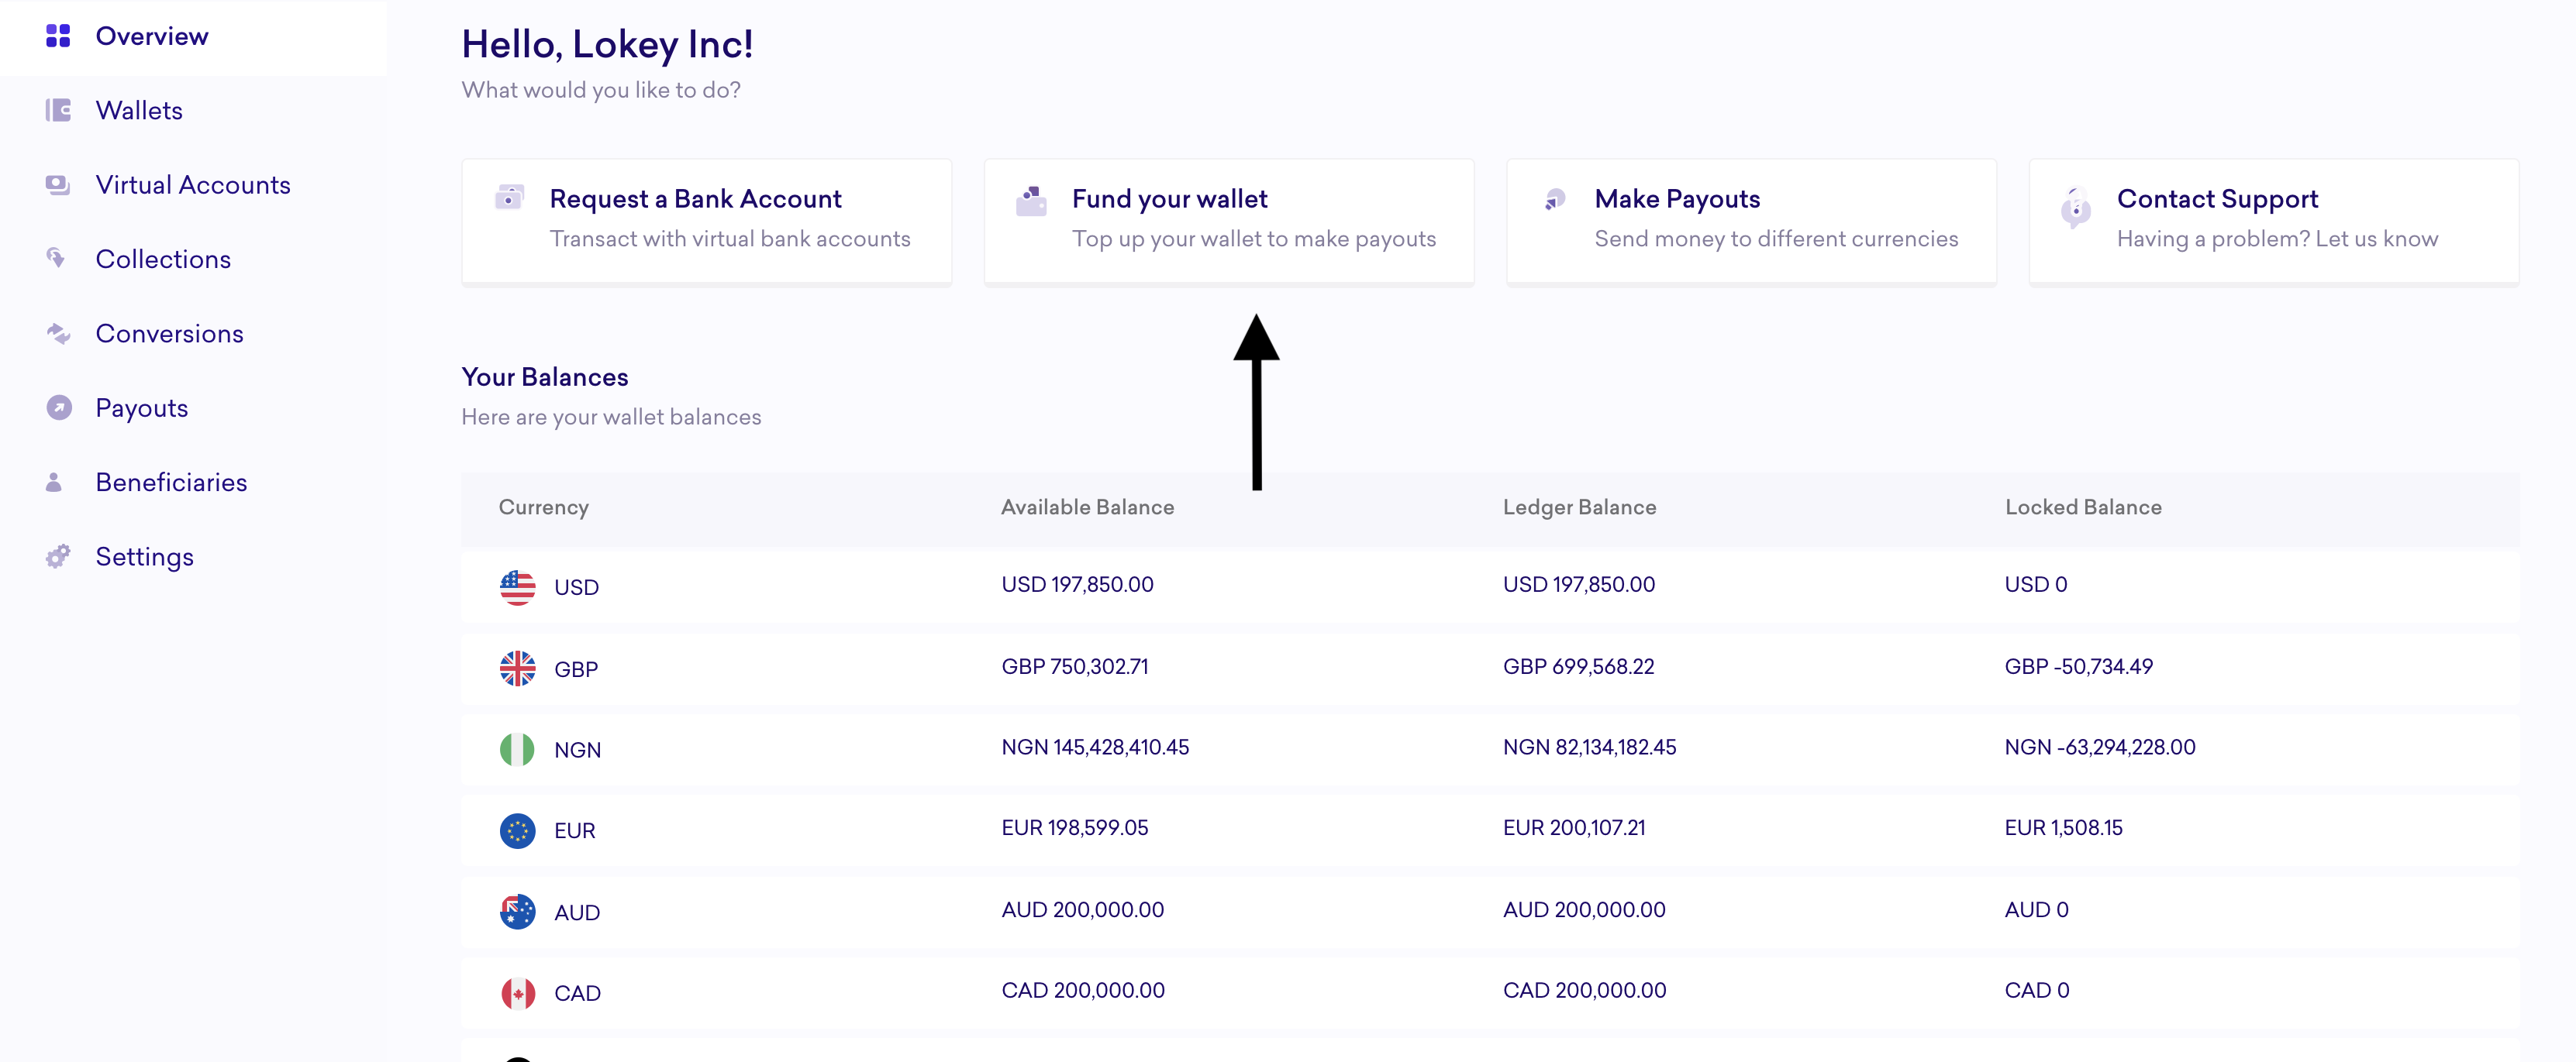The image size is (2576, 1062).
Task: Open the Wallets menu item
Action: click(x=139, y=110)
